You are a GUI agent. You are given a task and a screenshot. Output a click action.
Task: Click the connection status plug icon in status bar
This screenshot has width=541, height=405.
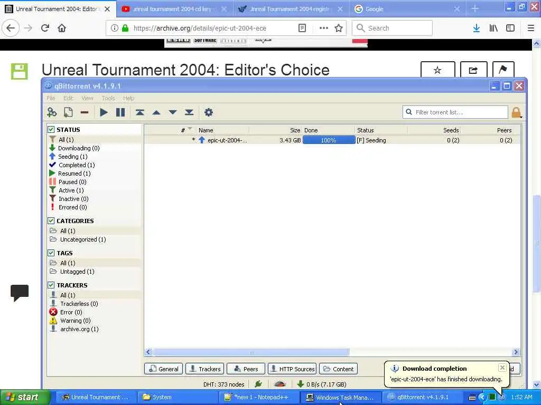(258, 384)
